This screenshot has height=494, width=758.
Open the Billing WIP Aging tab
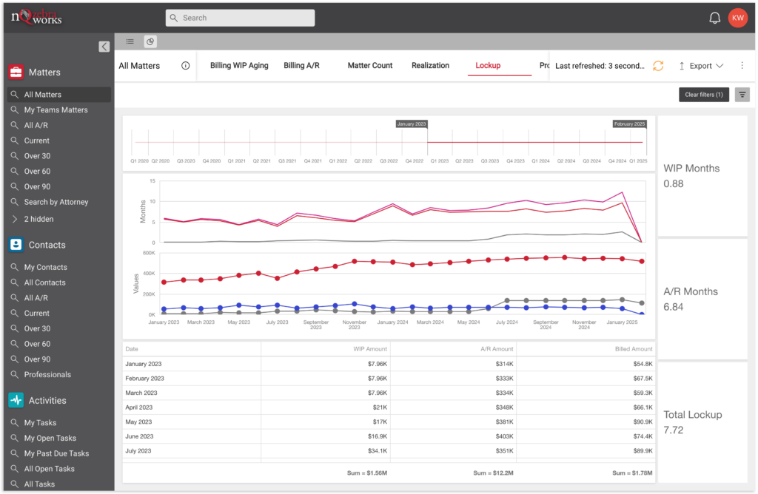tap(239, 66)
